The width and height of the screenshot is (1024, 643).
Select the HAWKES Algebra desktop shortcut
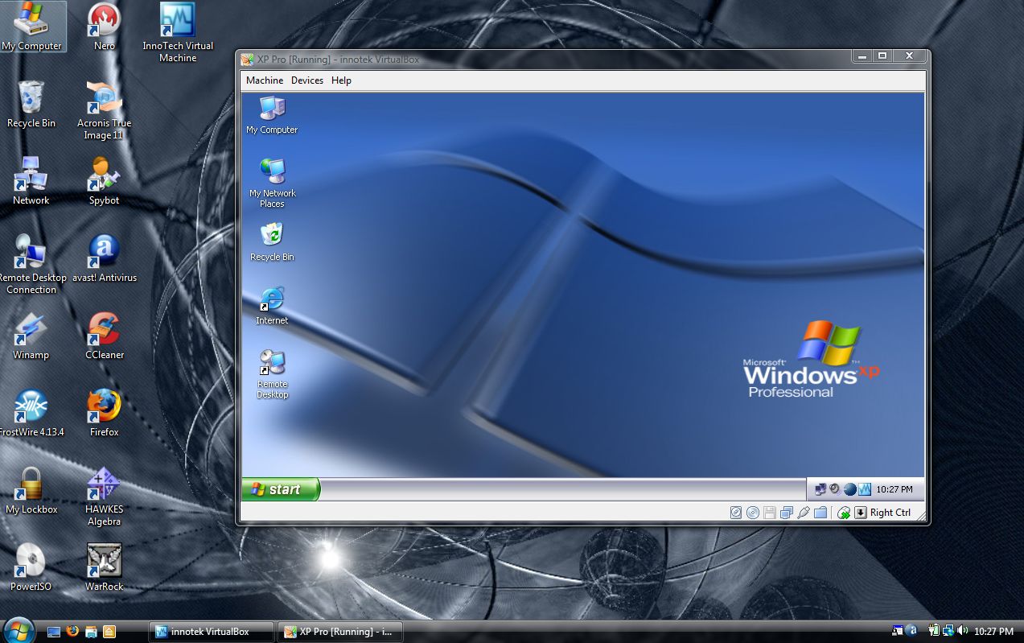(x=104, y=497)
